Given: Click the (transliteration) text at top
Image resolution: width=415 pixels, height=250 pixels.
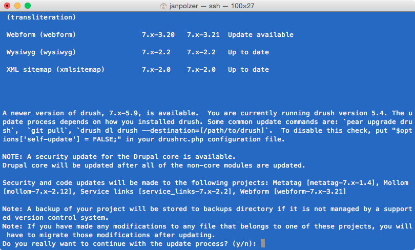Looking at the screenshot, I should pyautogui.click(x=42, y=17).
